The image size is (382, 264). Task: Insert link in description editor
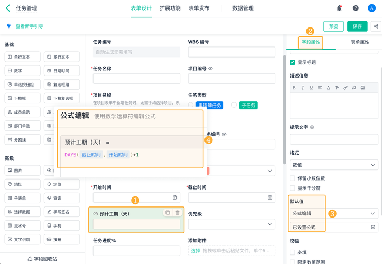click(345, 88)
